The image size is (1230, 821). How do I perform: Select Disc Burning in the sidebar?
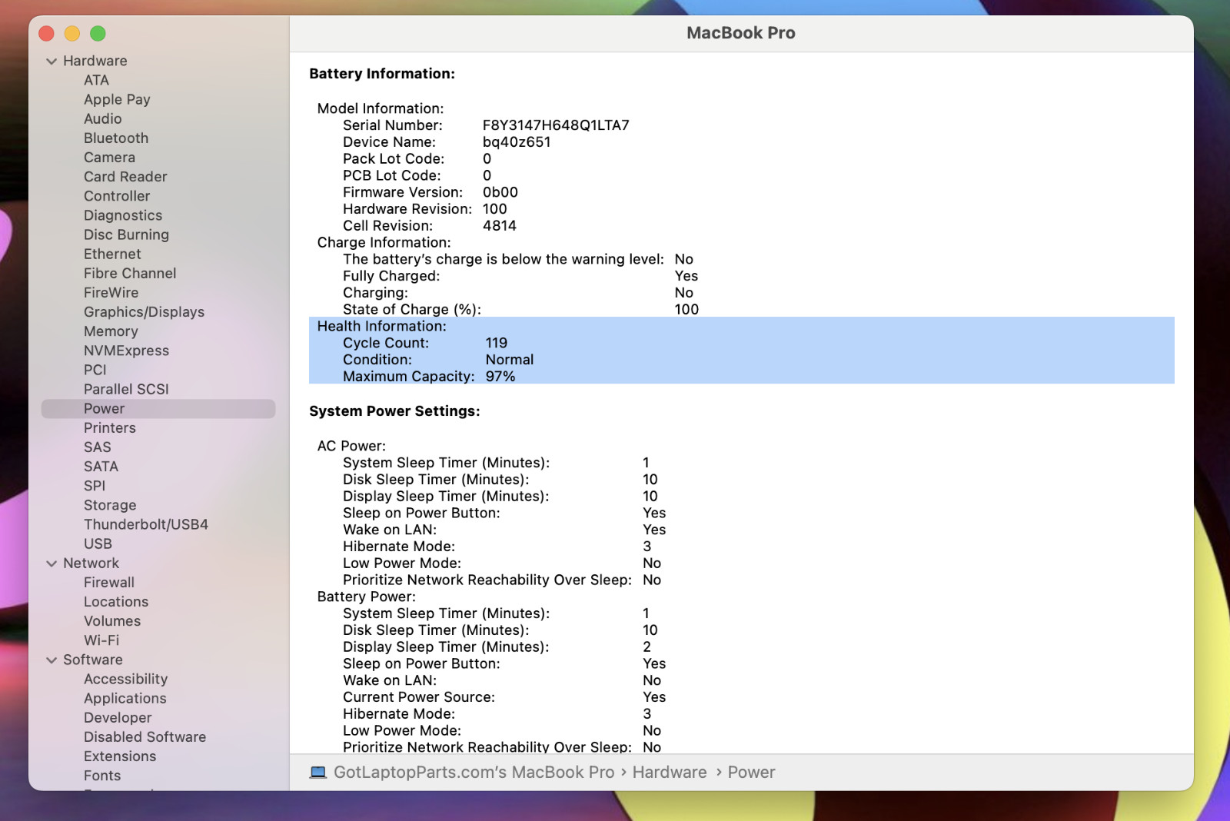(x=126, y=234)
